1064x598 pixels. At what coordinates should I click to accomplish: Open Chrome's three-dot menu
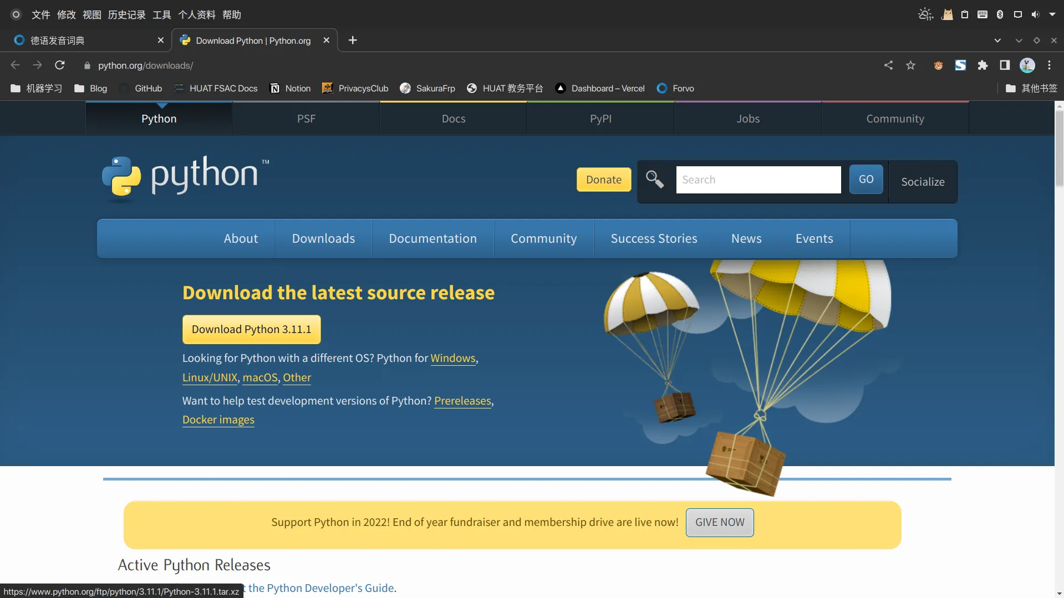(1049, 65)
